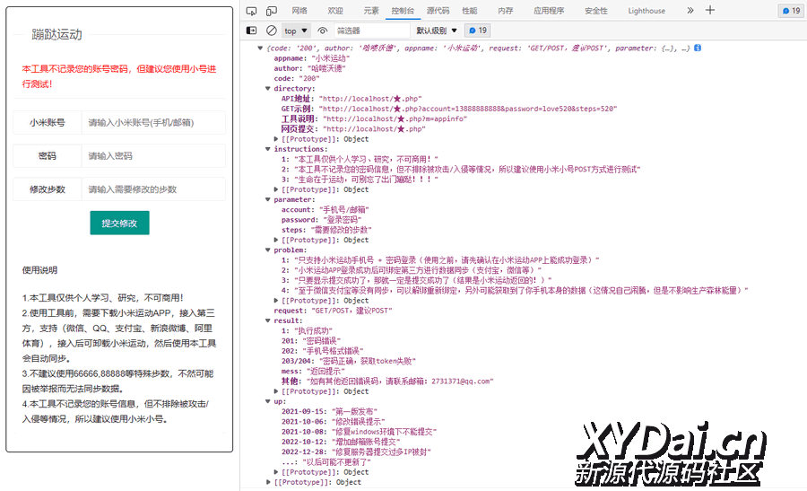Switch to the 源代码 tab

coord(438,11)
